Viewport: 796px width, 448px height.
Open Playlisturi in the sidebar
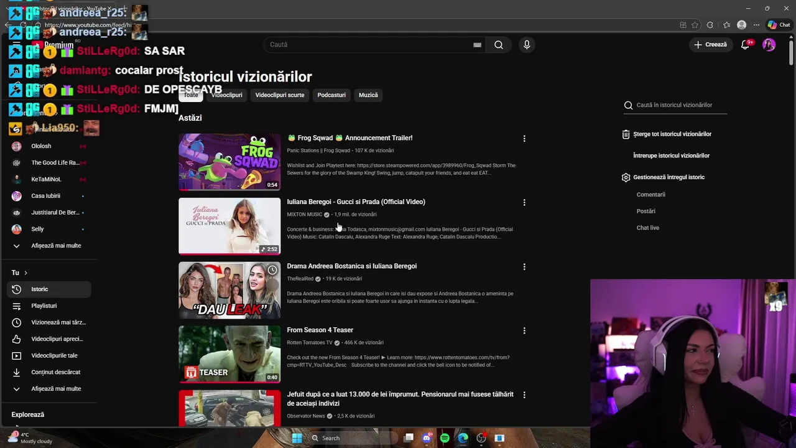pyautogui.click(x=49, y=306)
